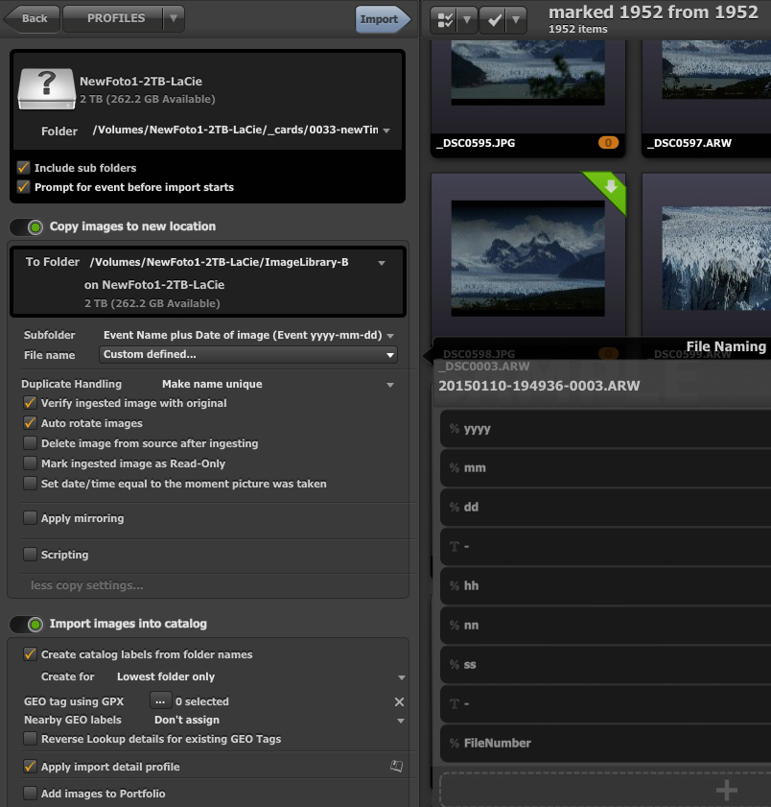Click the File Naming panel title
Screen dimensions: 771x807
(726, 346)
